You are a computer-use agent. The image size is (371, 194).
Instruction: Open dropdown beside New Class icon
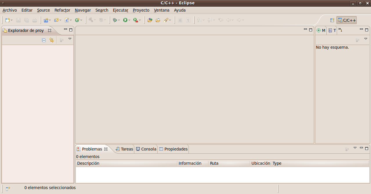point(82,20)
